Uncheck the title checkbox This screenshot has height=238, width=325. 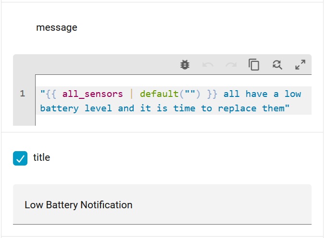click(x=20, y=158)
